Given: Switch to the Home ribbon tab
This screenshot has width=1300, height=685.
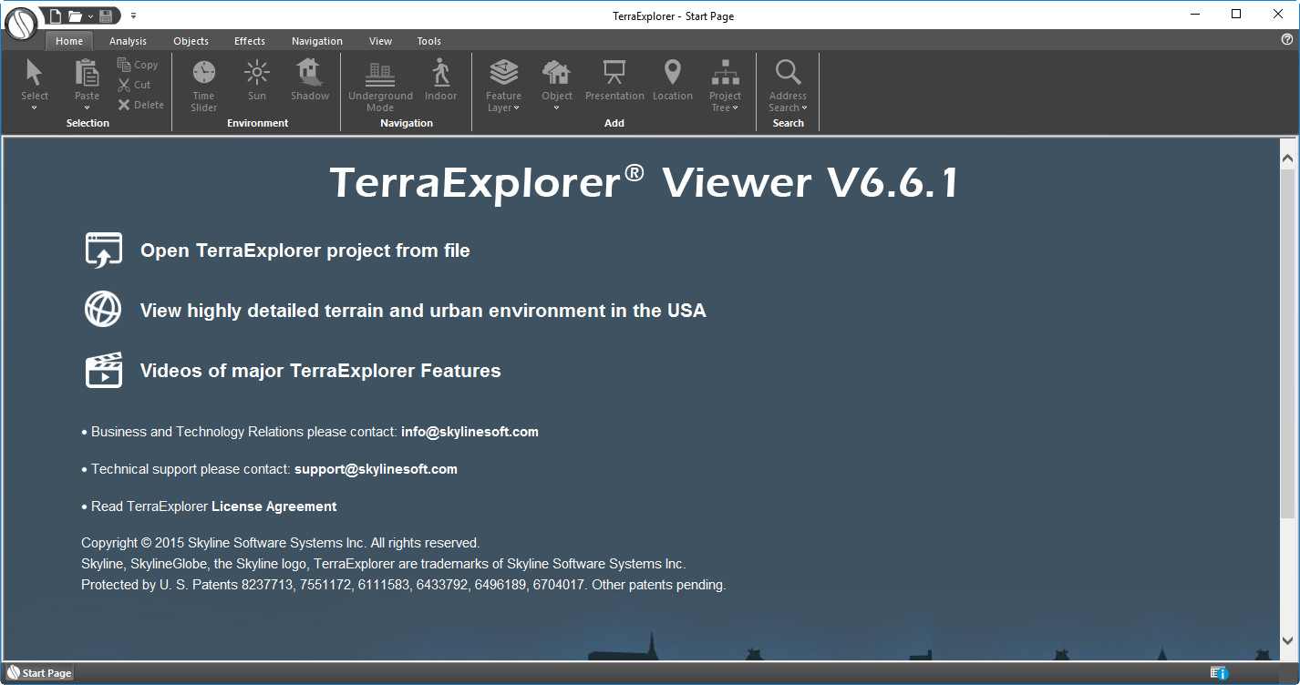Looking at the screenshot, I should [69, 41].
